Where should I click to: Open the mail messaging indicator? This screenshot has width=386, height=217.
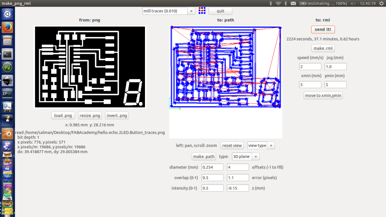coord(293,4)
